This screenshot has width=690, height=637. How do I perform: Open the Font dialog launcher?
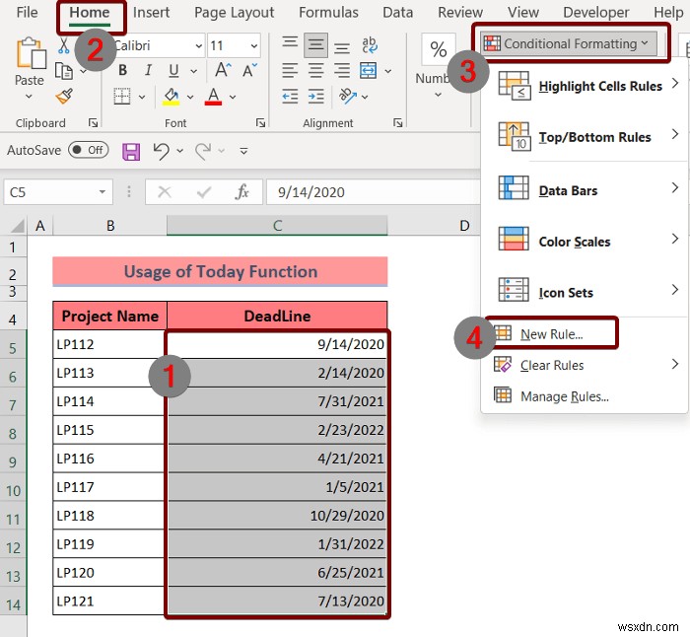(260, 123)
